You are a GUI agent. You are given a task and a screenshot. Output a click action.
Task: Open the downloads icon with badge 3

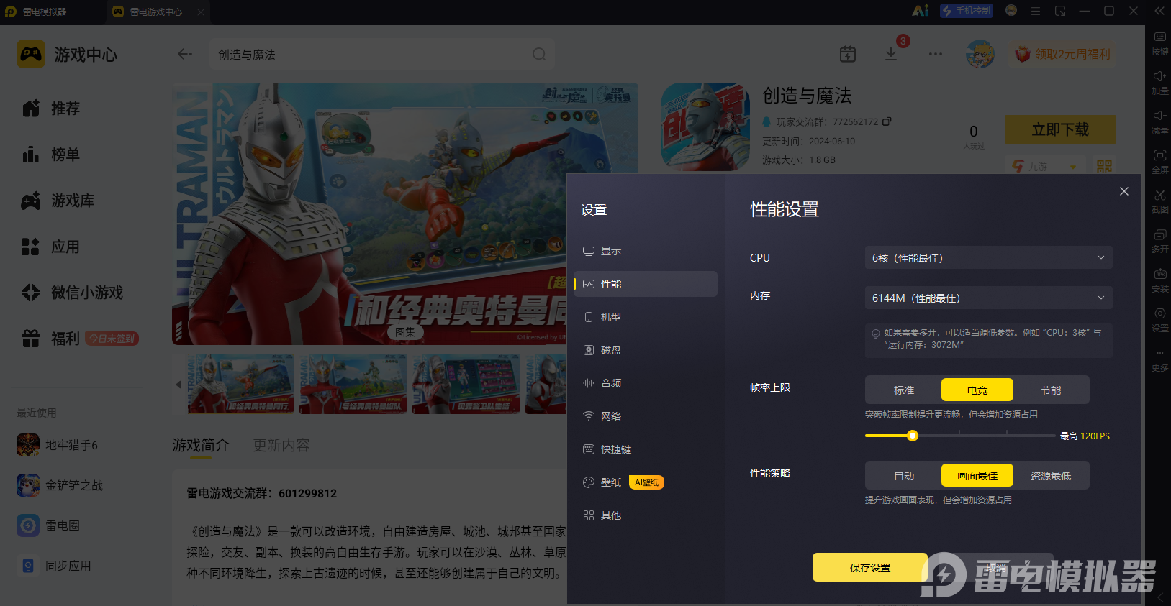(891, 54)
